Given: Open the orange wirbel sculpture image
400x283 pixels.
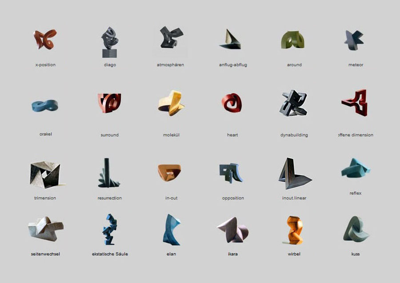Looking at the screenshot, I should click(x=294, y=230).
